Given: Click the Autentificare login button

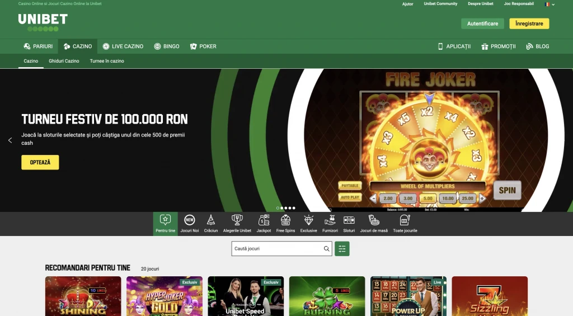Looking at the screenshot, I should (482, 23).
